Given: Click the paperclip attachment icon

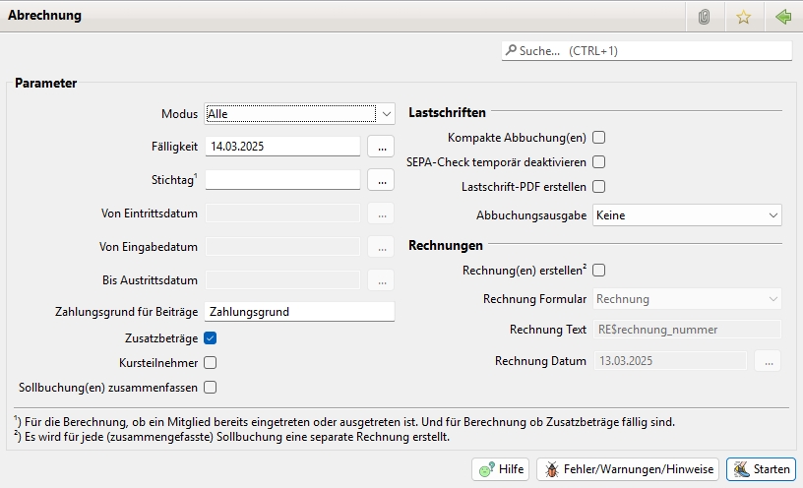Looking at the screenshot, I should coord(704,17).
